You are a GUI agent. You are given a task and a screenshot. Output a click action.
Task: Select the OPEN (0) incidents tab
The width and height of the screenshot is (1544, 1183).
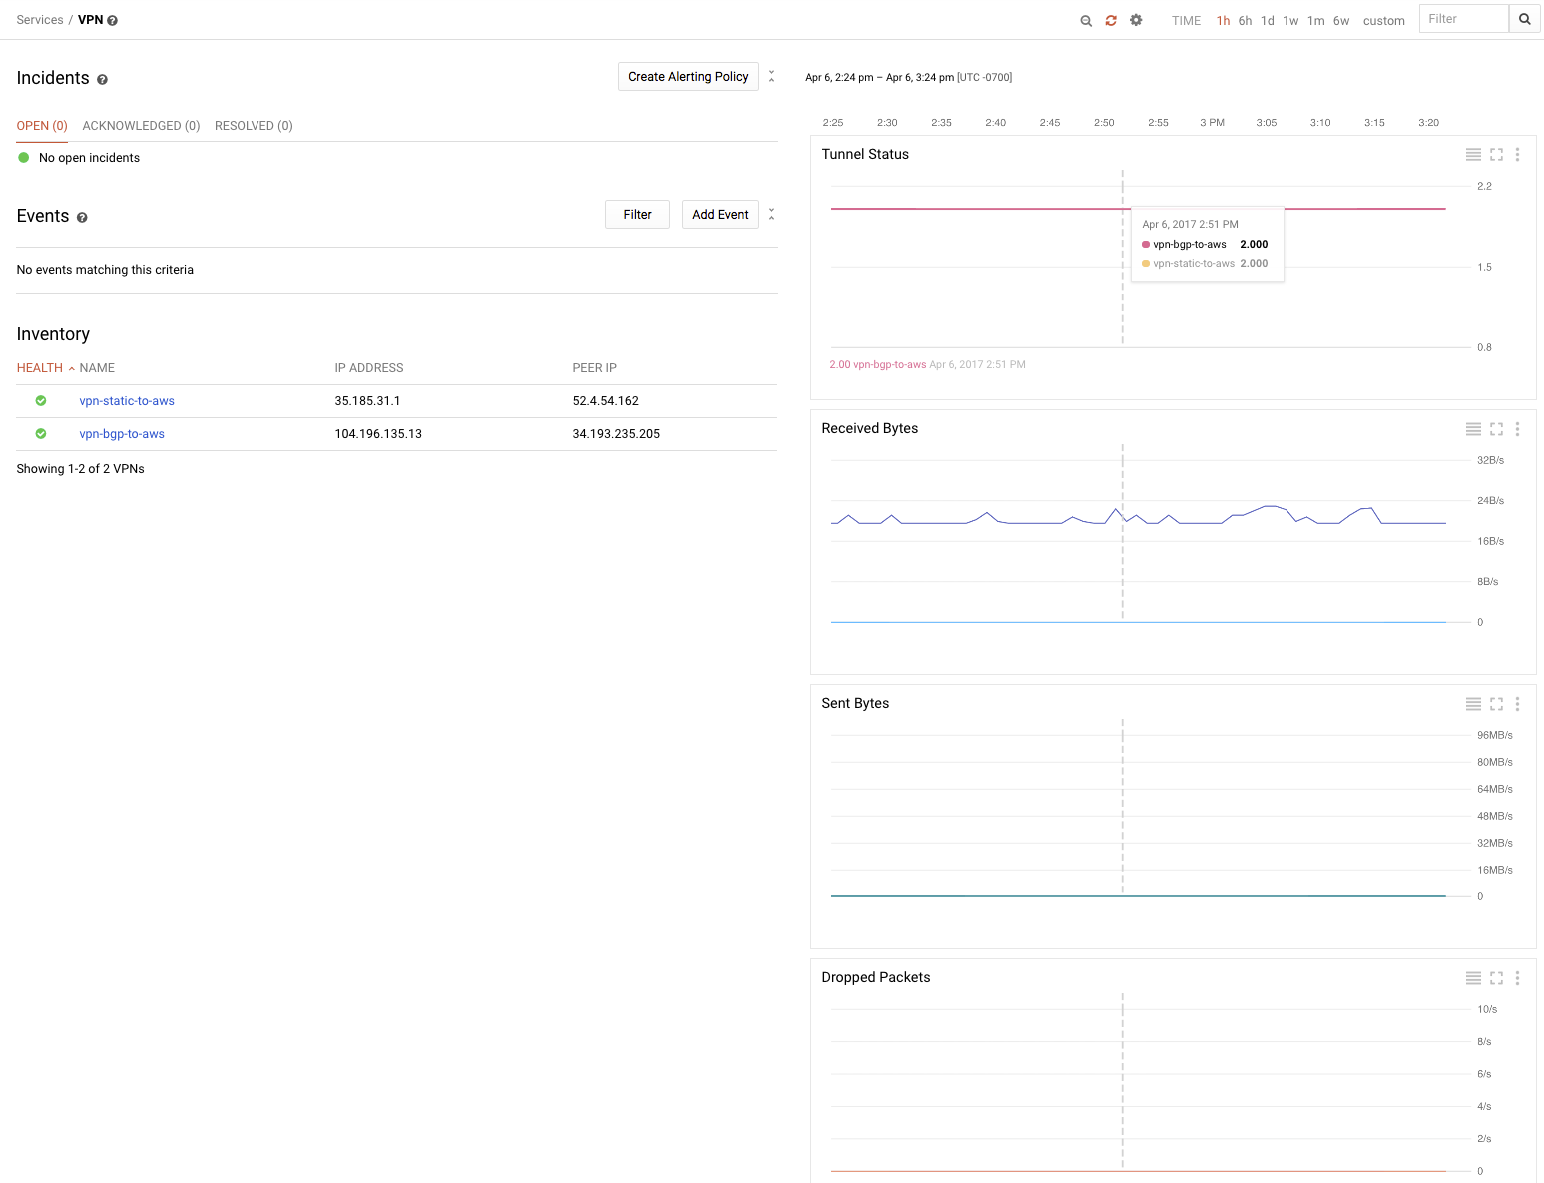[42, 126]
